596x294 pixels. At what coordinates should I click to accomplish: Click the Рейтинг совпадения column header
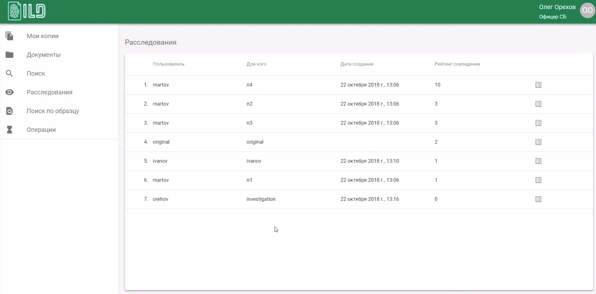coord(457,64)
